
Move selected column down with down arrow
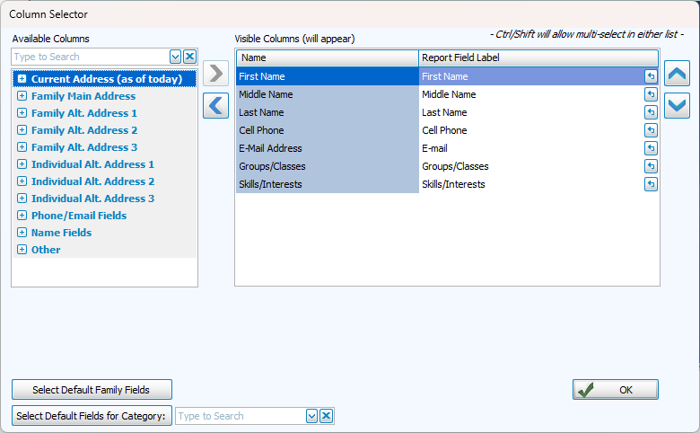(677, 106)
